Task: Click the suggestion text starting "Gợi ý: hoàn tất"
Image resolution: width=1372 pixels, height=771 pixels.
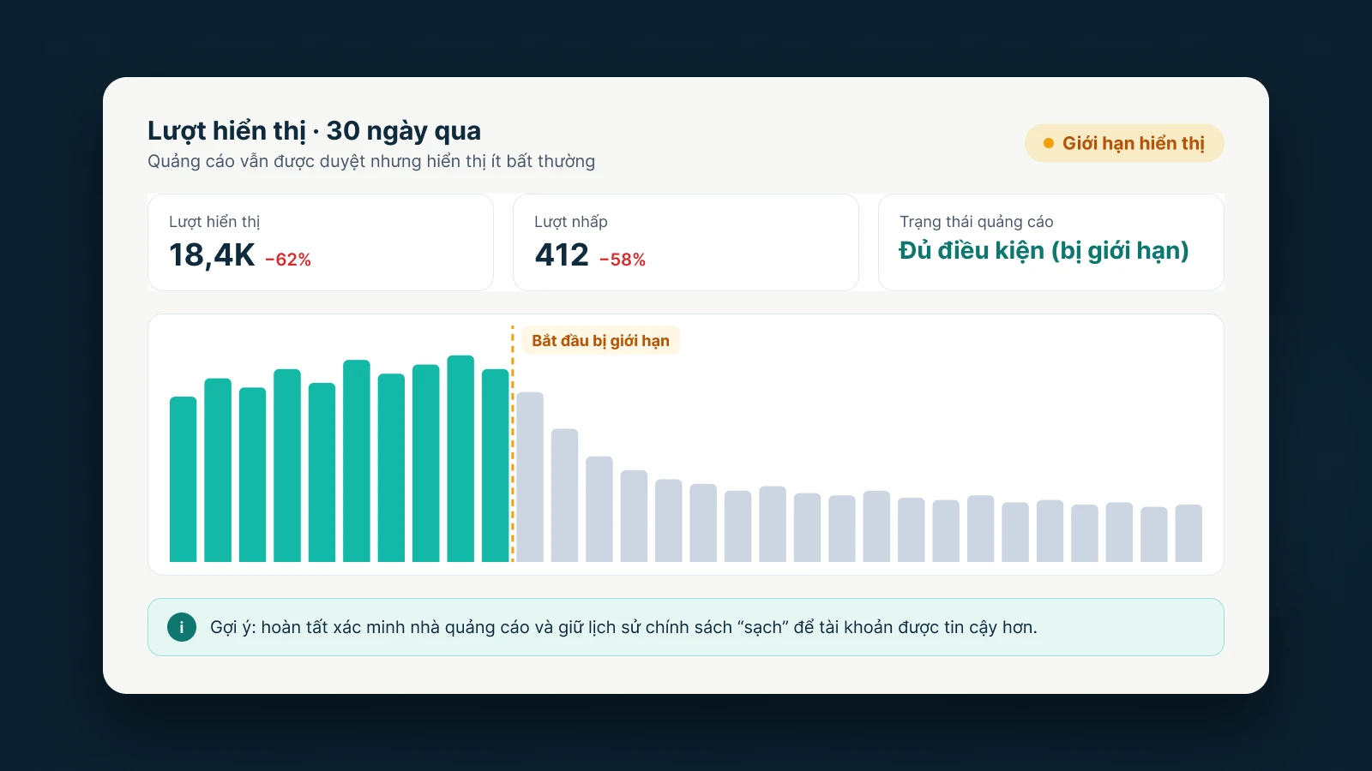Action: [623, 627]
